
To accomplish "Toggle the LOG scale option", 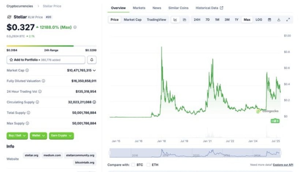I will 259,20.
